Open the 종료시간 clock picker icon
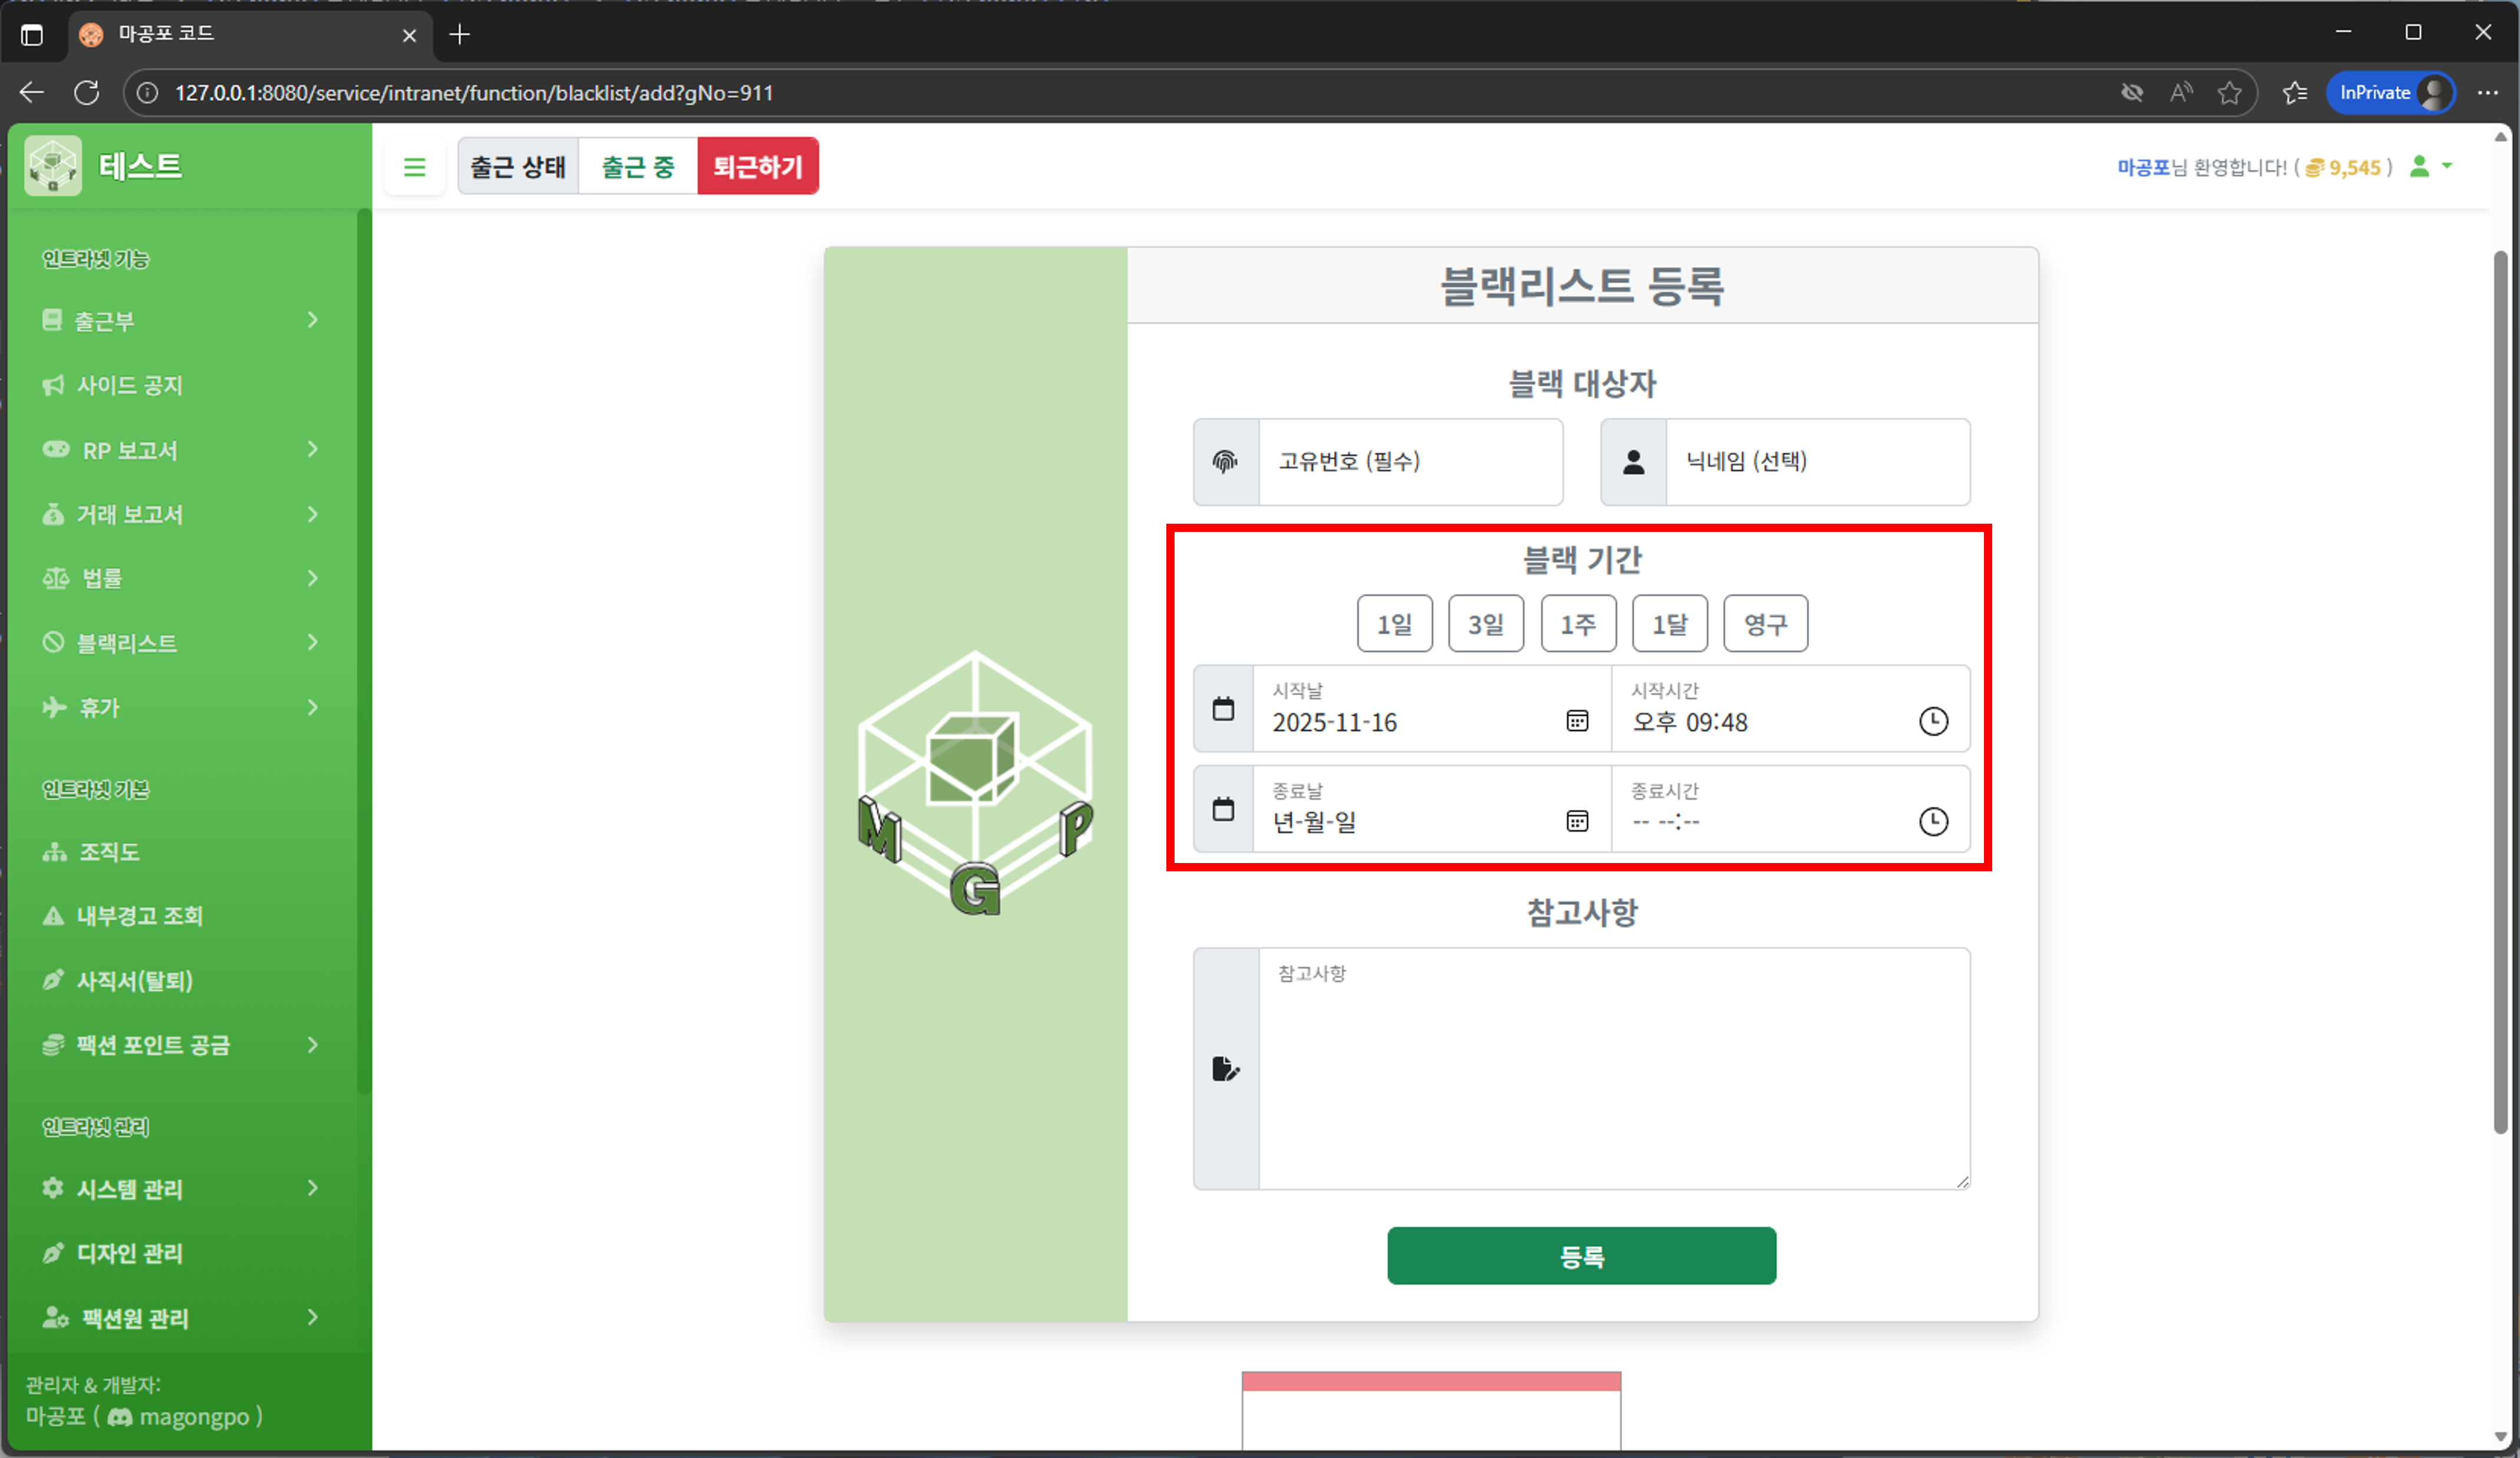Screen dimensions: 2520x1458 (x=1933, y=821)
